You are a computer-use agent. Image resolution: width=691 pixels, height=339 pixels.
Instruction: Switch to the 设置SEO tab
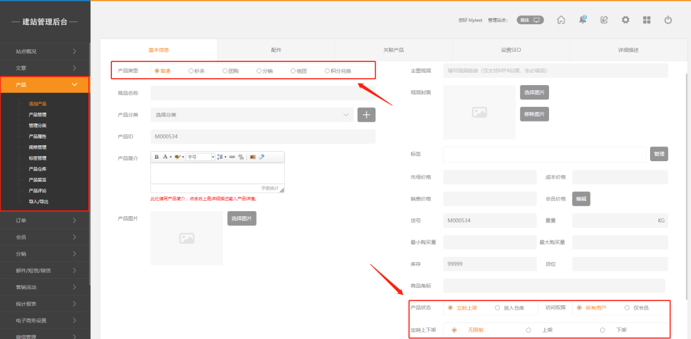click(x=511, y=50)
